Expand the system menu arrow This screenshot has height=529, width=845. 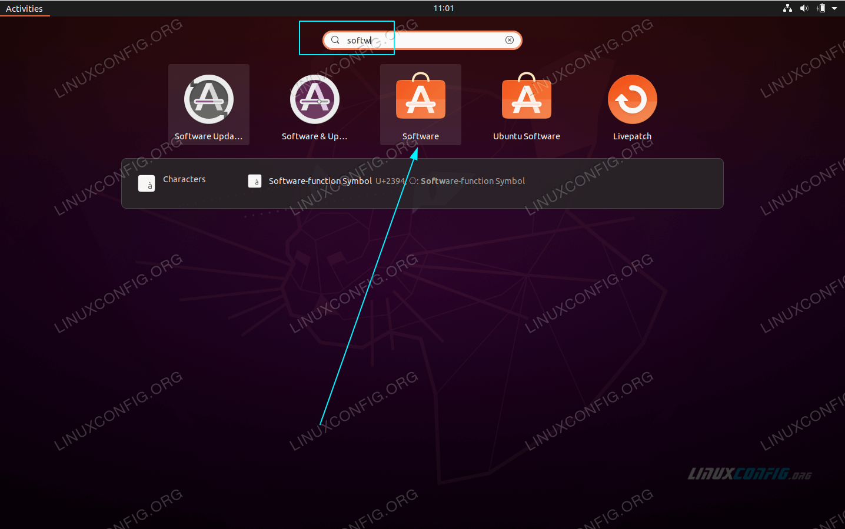tap(834, 8)
